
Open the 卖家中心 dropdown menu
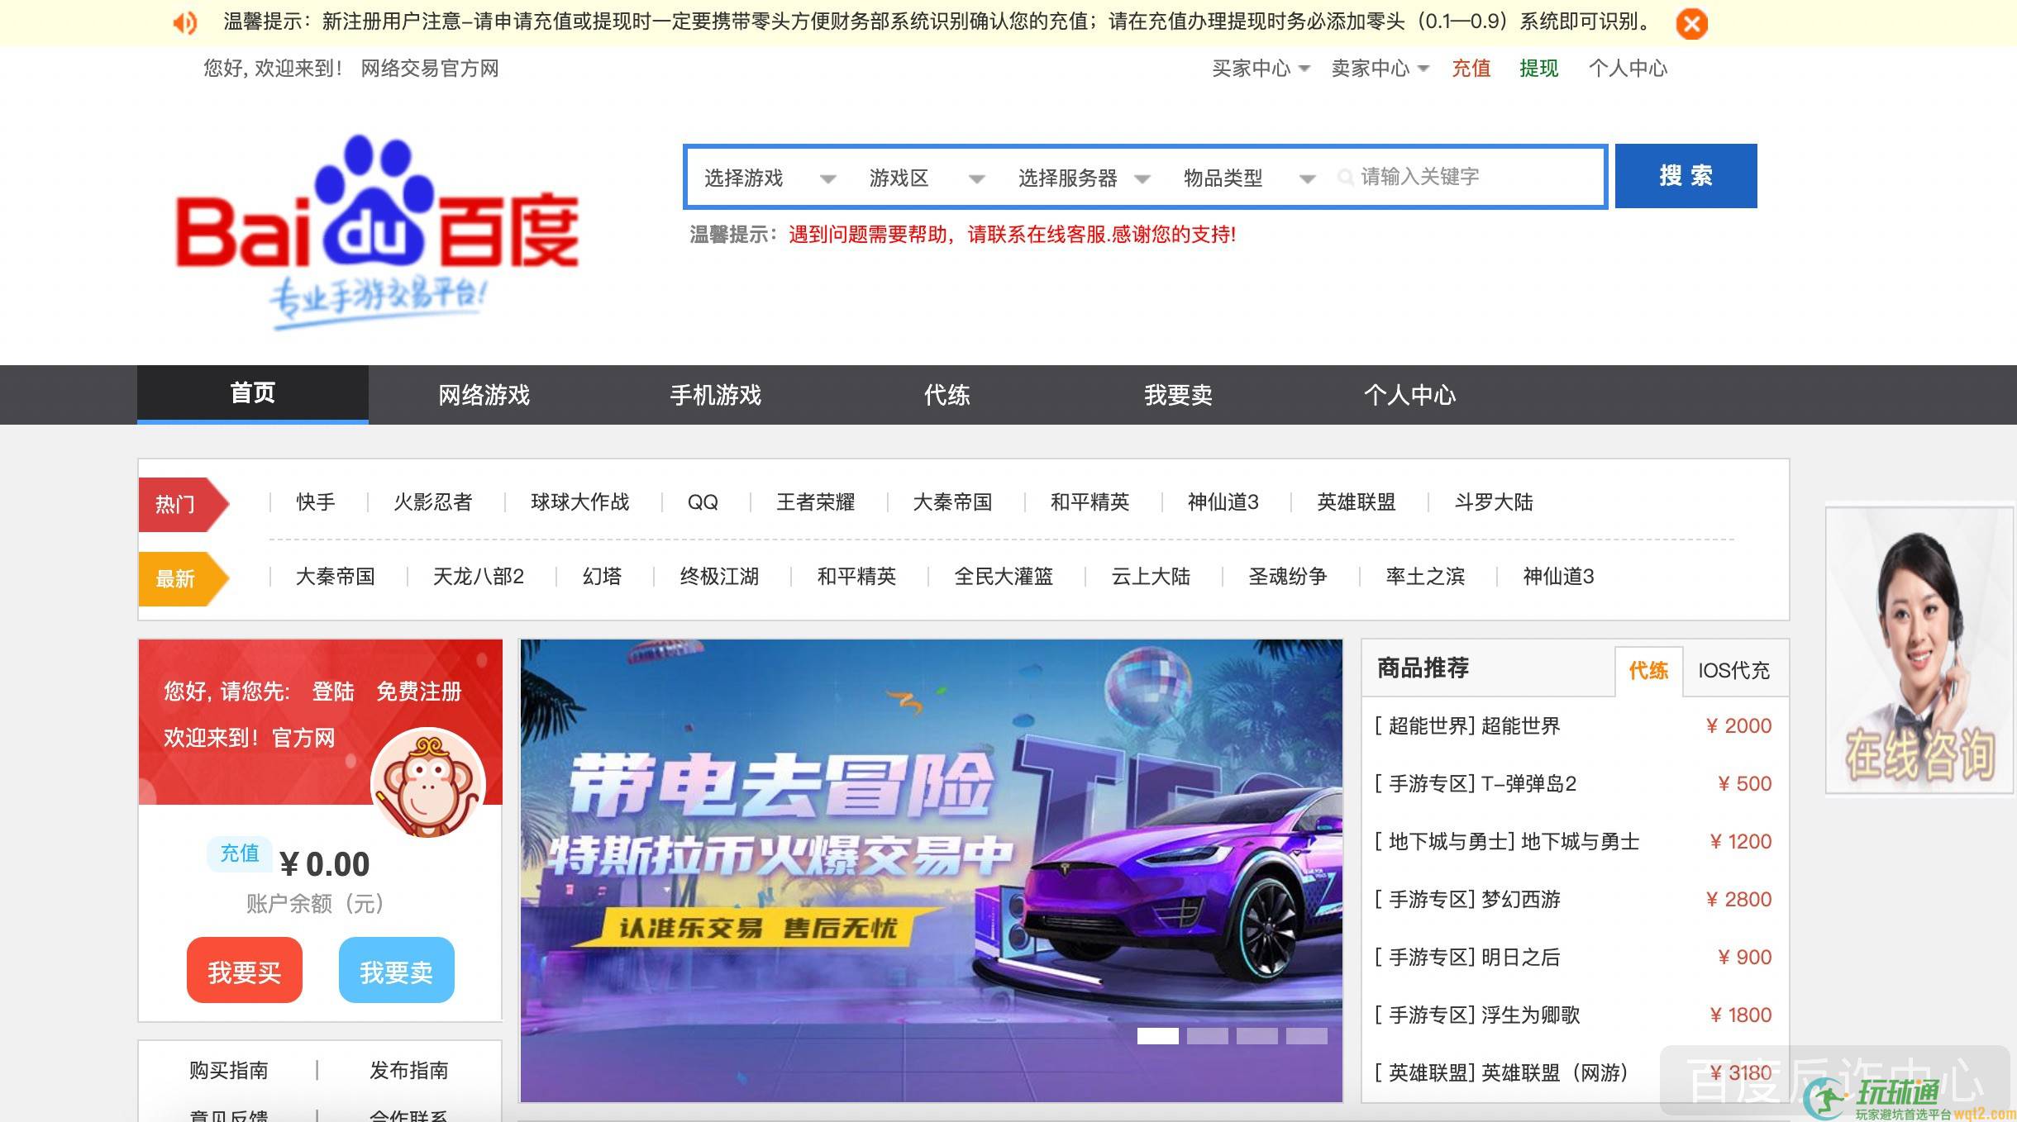click(x=1380, y=69)
